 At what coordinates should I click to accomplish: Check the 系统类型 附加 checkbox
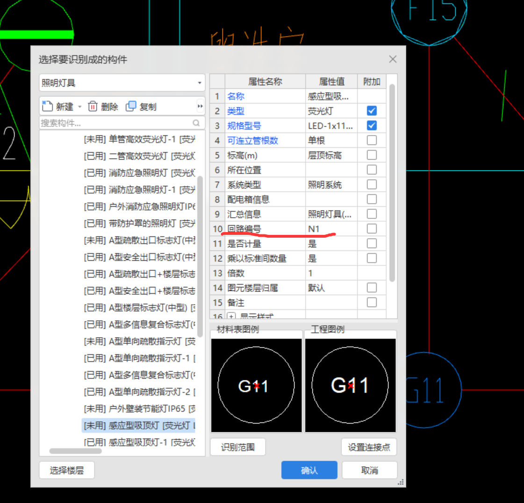pyautogui.click(x=372, y=184)
